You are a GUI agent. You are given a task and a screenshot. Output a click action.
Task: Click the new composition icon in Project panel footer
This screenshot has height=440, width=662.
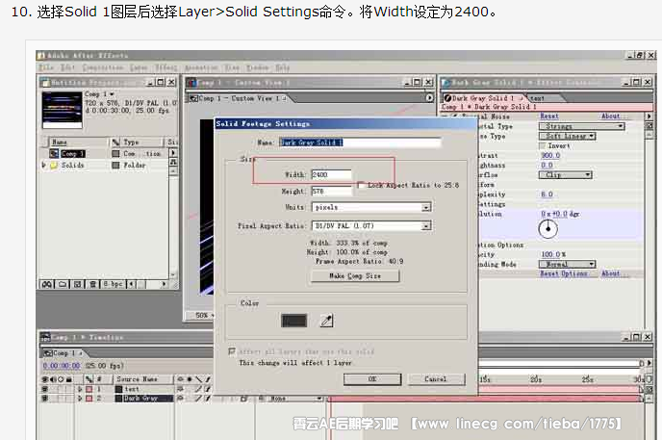coord(78,284)
